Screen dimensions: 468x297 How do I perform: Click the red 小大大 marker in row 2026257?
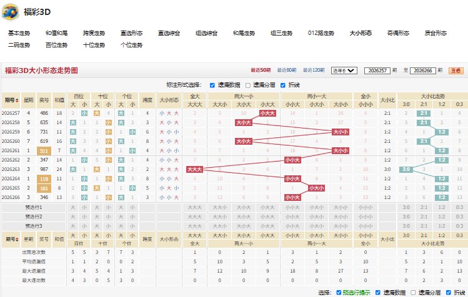tap(267, 114)
